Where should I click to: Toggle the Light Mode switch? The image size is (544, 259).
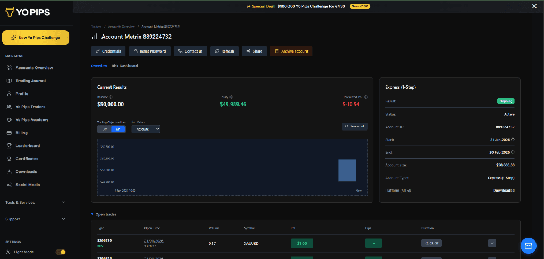61,252
